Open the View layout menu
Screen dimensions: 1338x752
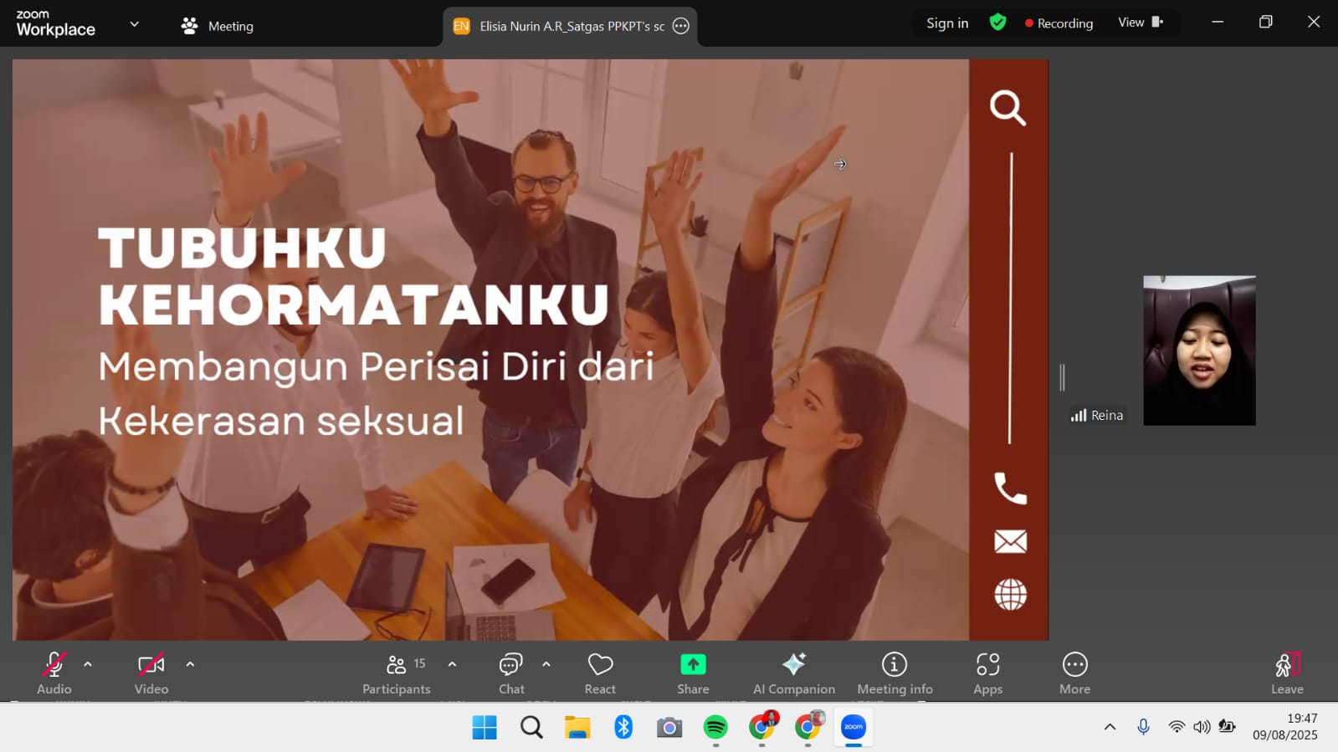coord(1140,23)
